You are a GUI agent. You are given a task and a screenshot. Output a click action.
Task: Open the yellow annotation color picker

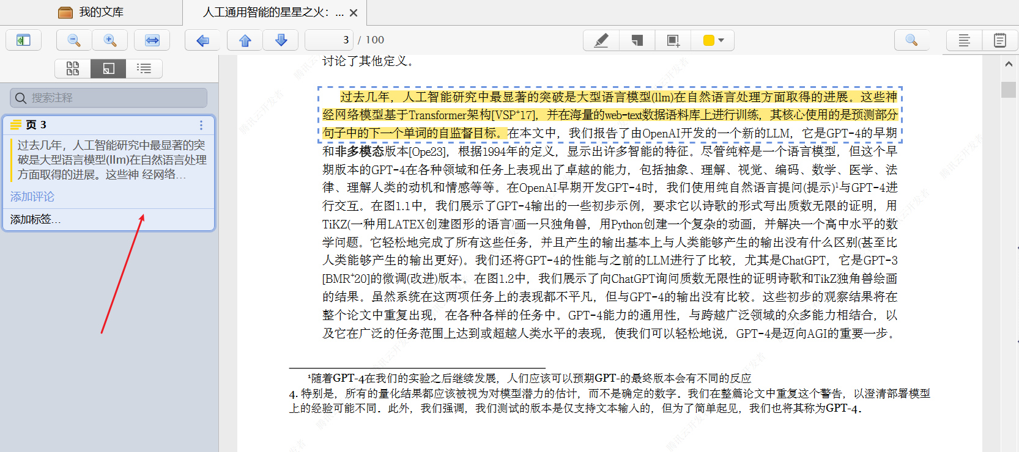(713, 40)
